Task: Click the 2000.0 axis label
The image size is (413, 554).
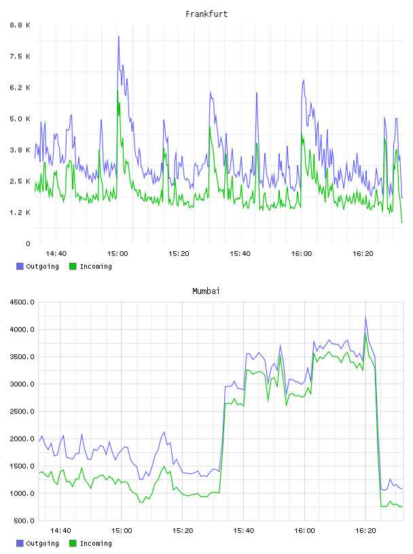Action: [22, 439]
